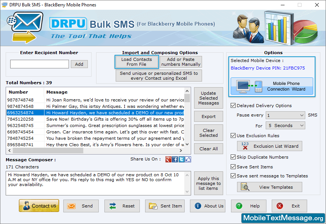Click the message list vertical scrollbar thumb
The image size is (326, 224).
click(x=187, y=98)
